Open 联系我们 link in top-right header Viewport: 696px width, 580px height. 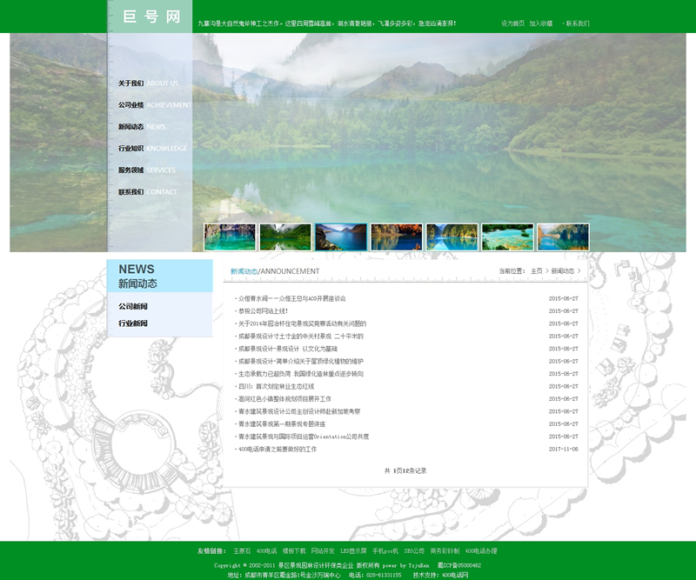[577, 23]
